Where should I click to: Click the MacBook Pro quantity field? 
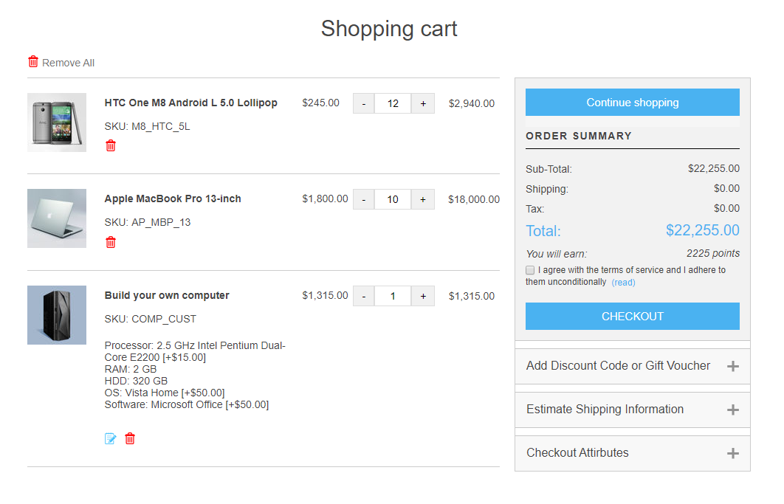(393, 199)
